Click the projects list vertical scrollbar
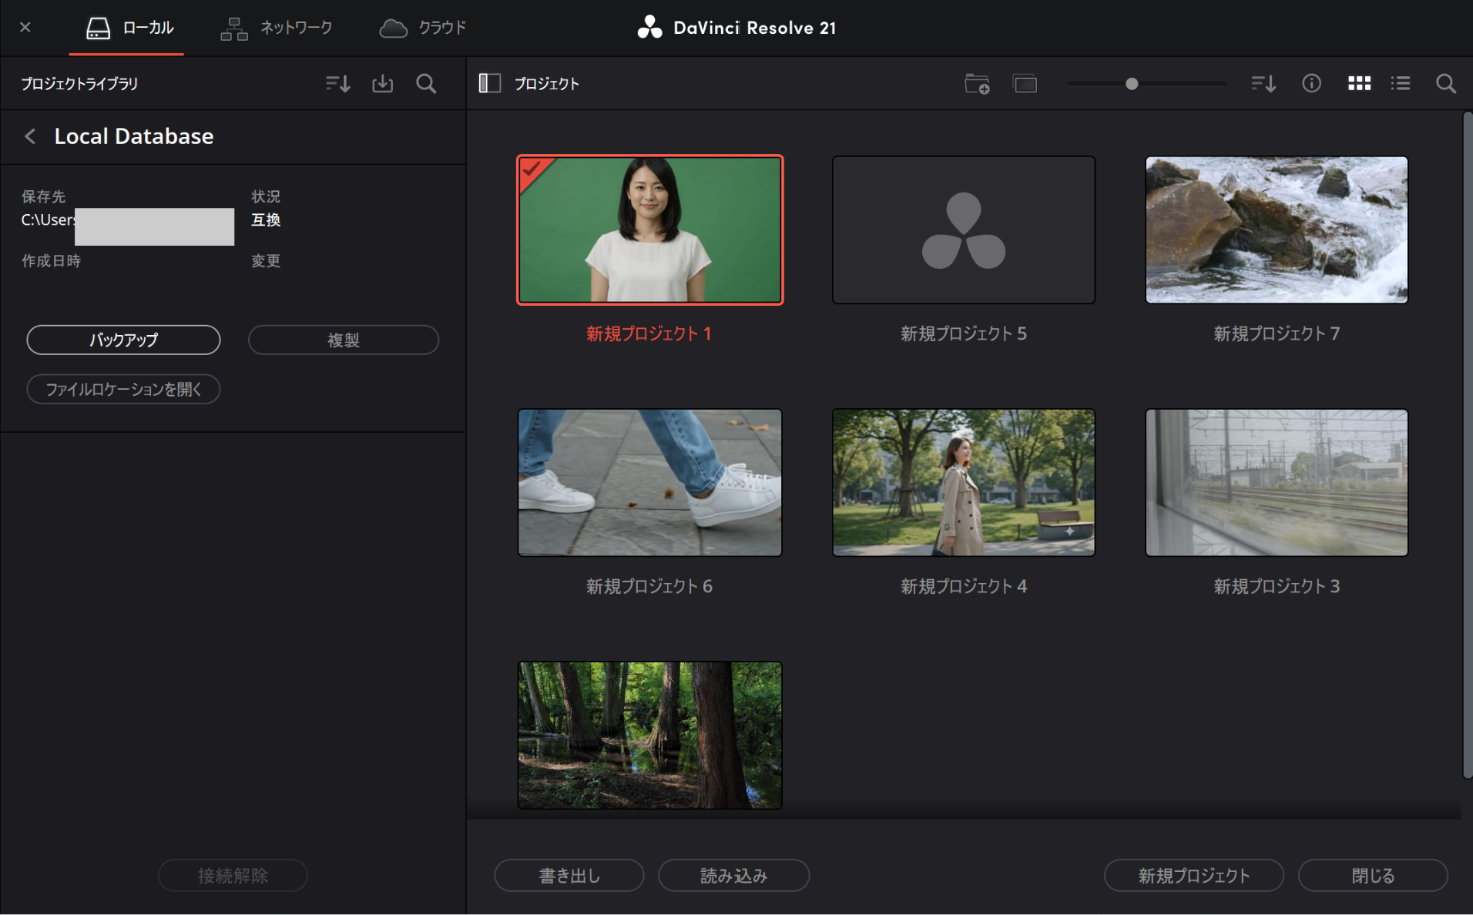1473x915 pixels. coord(1467,445)
